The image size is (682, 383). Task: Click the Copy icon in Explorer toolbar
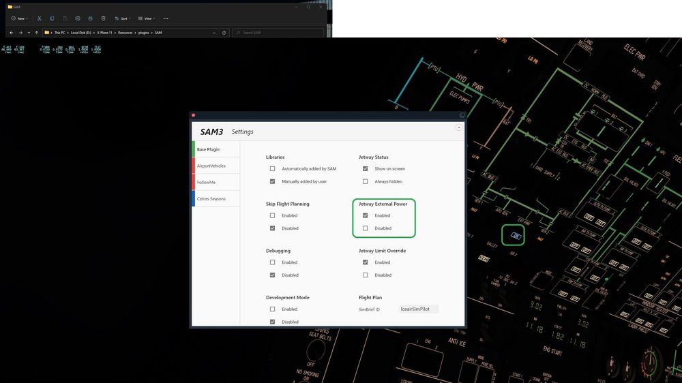(52, 18)
